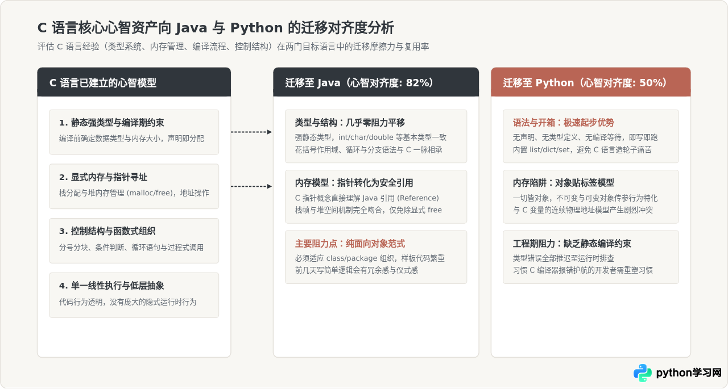Click the line "内置 list/dict/set，避免 C 语言造轮子痛苦"
This screenshot has height=389, width=728.
tap(582, 150)
